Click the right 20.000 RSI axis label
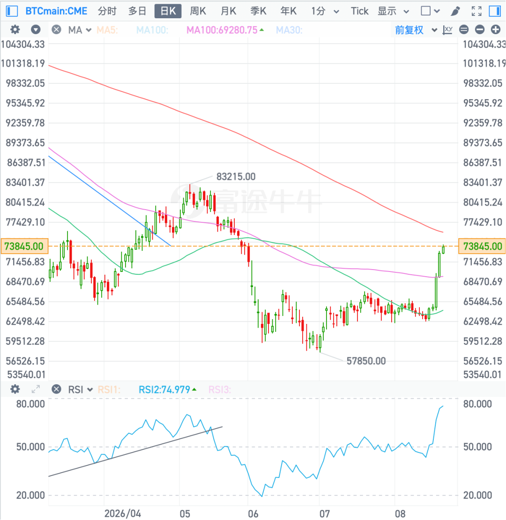The width and height of the screenshot is (506, 520). 477,495
